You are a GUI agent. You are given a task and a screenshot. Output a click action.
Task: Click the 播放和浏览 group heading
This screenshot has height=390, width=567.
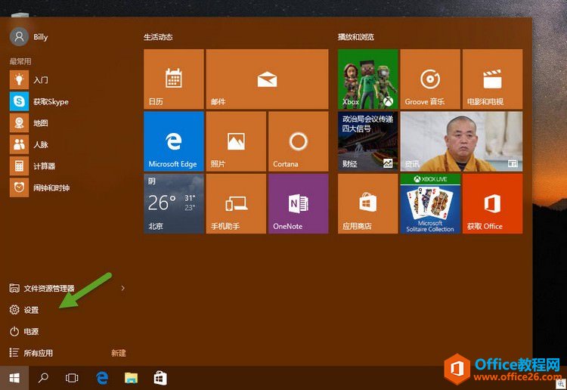pyautogui.click(x=356, y=37)
